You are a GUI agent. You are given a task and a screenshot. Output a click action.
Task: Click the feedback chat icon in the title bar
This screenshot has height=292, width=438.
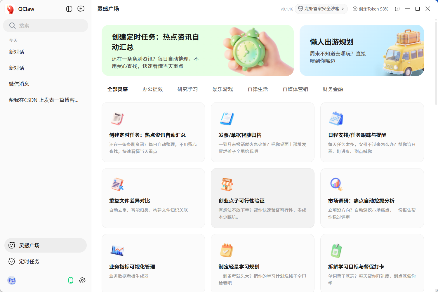397,9
